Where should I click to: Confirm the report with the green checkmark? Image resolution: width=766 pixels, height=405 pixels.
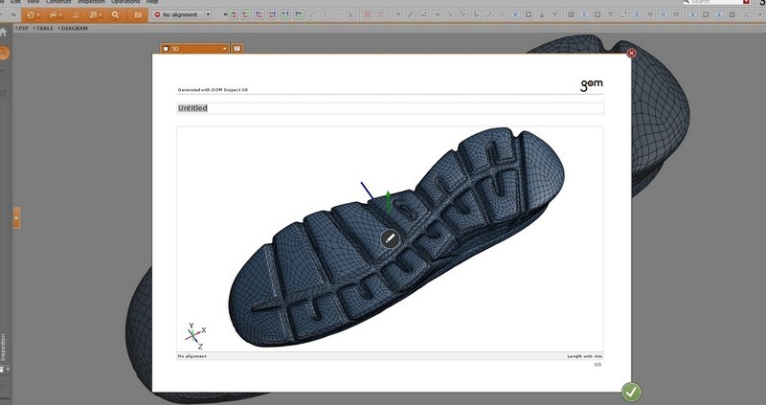click(x=631, y=391)
